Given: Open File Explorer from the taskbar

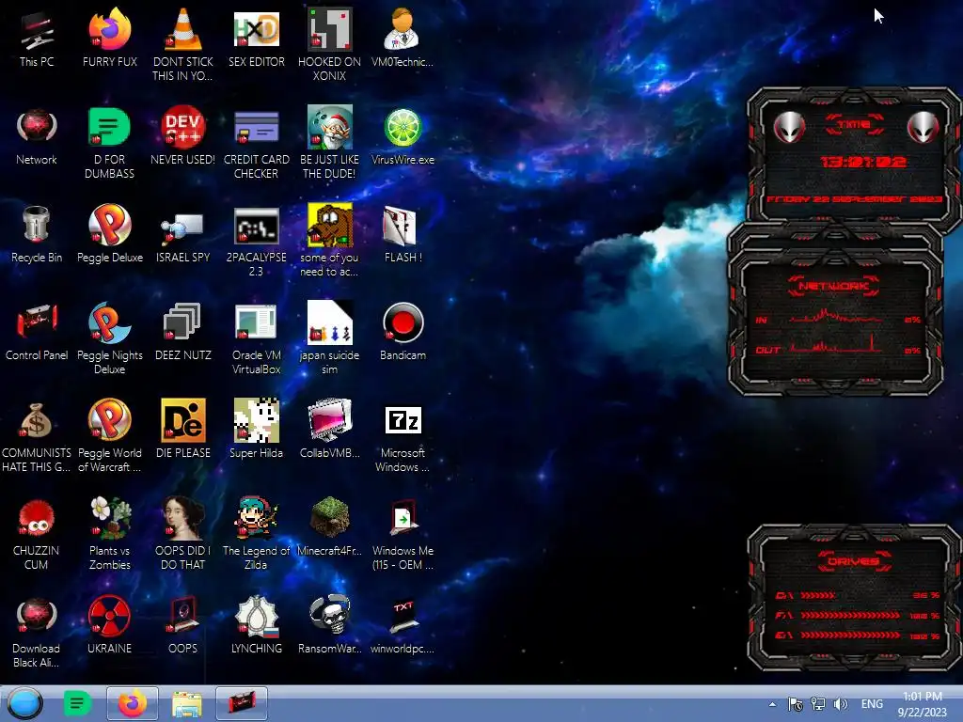Looking at the screenshot, I should point(187,703).
